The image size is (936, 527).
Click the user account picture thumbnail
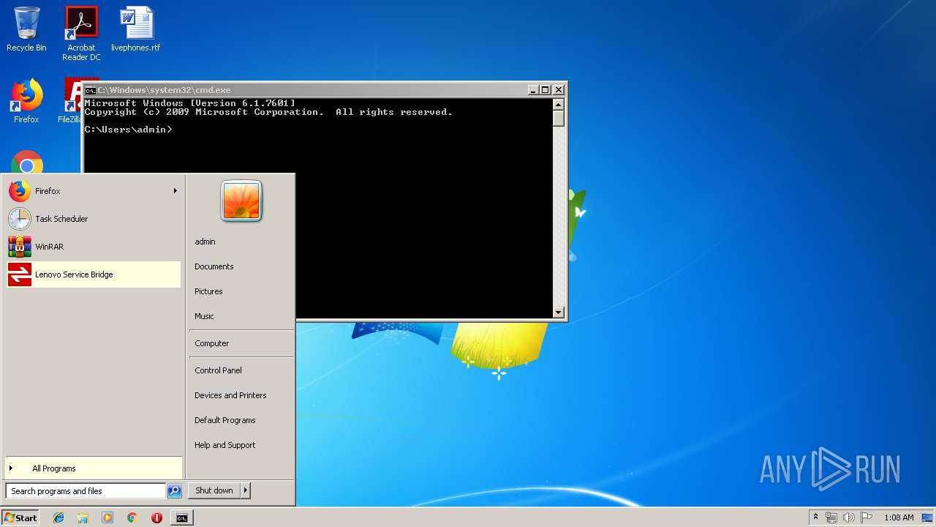241,201
